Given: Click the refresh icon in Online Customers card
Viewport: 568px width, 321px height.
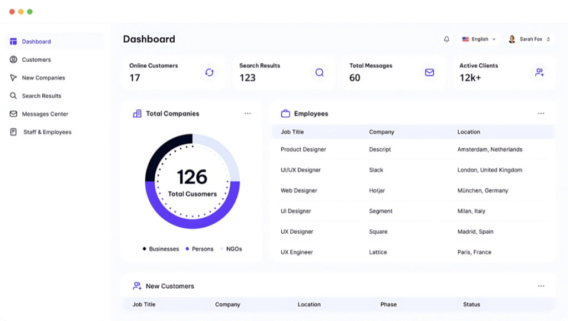Looking at the screenshot, I should coord(209,72).
